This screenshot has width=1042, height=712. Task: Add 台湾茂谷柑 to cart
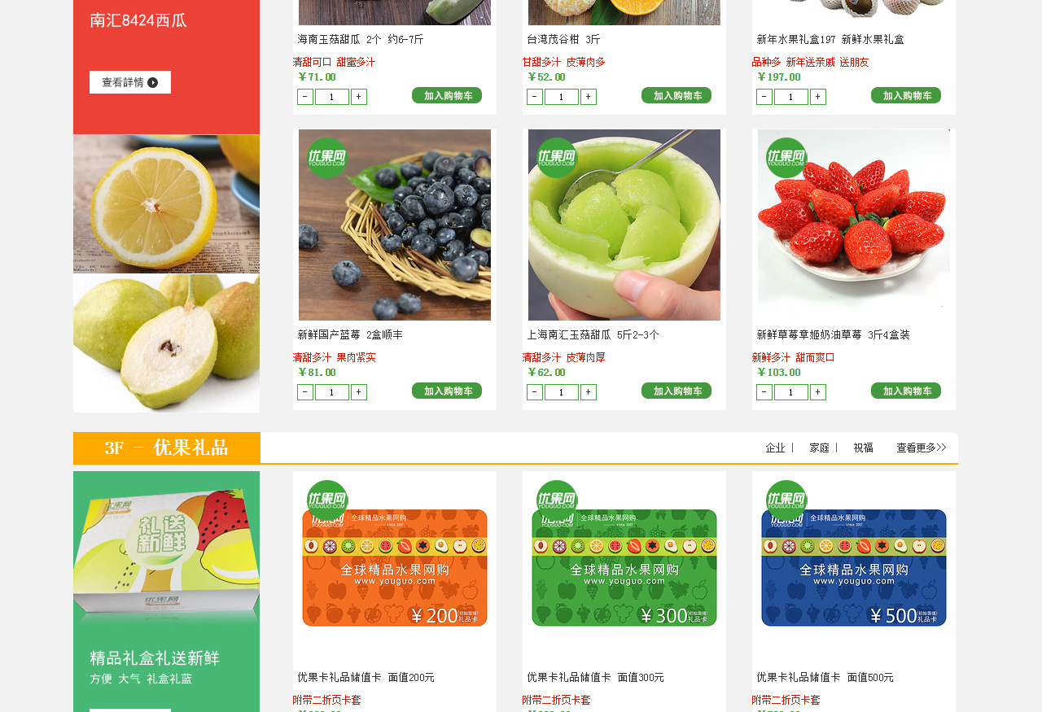[x=676, y=95]
